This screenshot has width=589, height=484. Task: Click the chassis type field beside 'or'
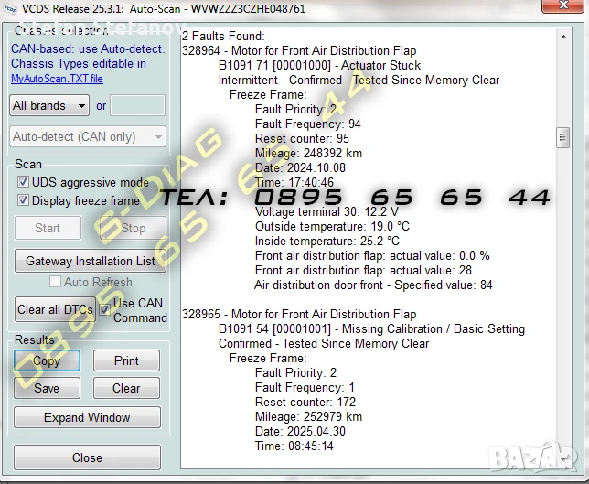tap(137, 105)
